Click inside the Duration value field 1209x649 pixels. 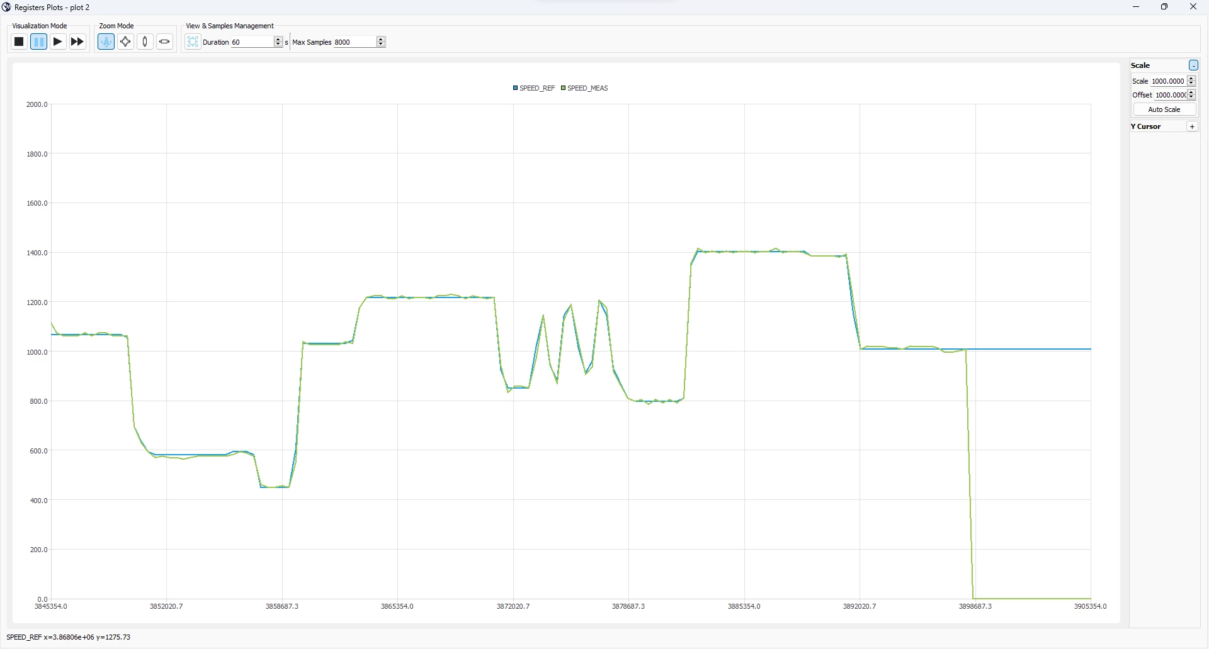click(x=252, y=42)
